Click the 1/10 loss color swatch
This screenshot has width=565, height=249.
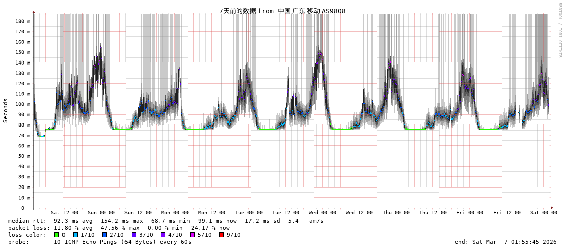[76, 235]
